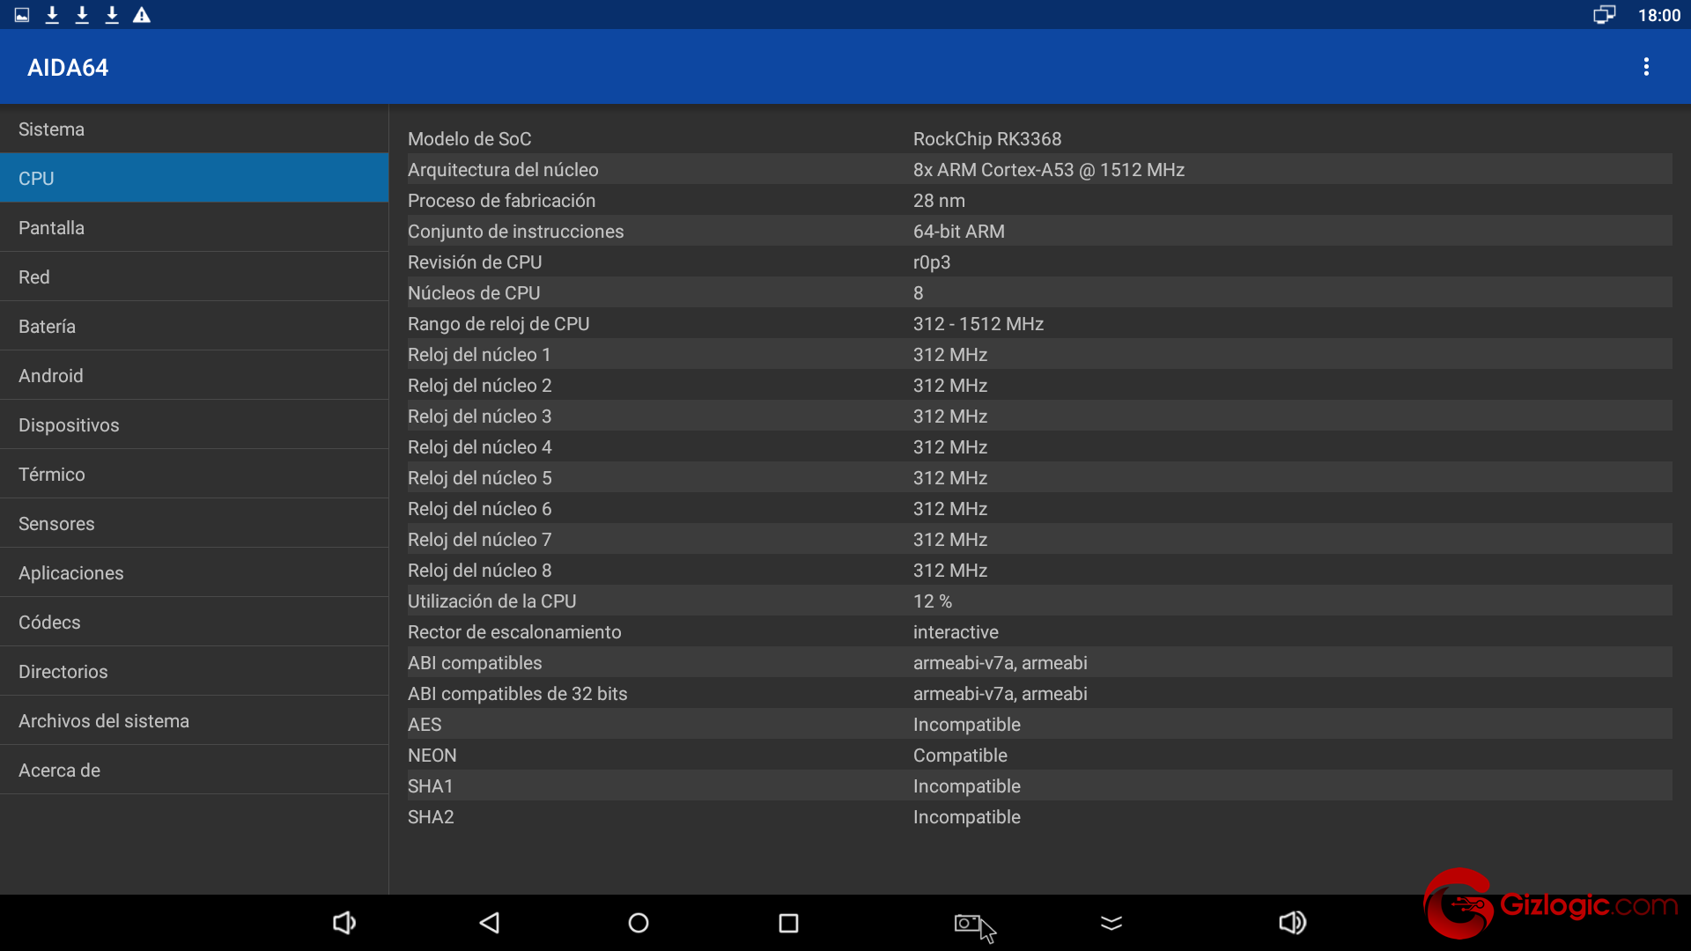Select the RockChip RK3368 value
This screenshot has height=951, width=1691.
click(x=987, y=138)
